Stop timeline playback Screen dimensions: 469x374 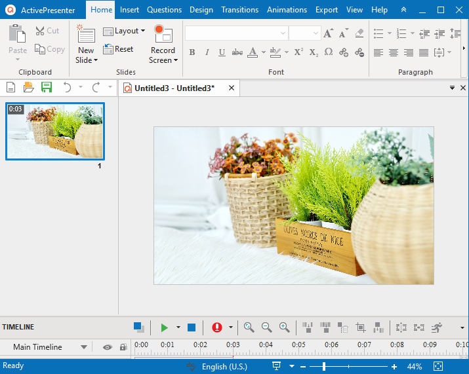point(192,327)
